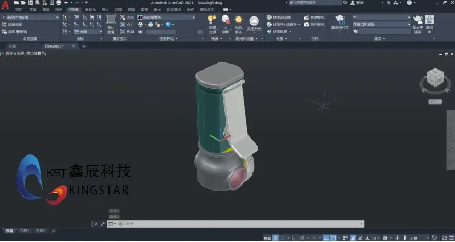The width and height of the screenshot is (455, 242).
Task: Toggle the grid display in status bar
Action: [275, 238]
